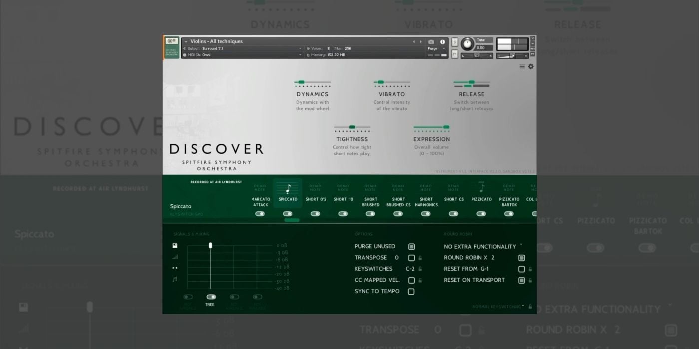Go to the previous instrument arrow
Screen dimensions: 699x349
click(414, 42)
